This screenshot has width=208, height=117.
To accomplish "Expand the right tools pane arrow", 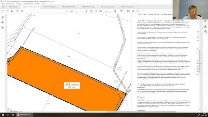I will coord(202,63).
